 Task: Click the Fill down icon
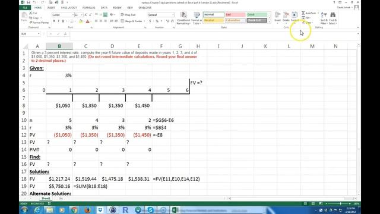303,18
